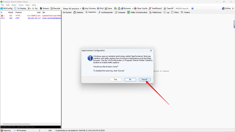Viewport: 235px width, 132px height.
Task: Click the QuickExec command box
Action: pyautogui.click(x=31, y=127)
